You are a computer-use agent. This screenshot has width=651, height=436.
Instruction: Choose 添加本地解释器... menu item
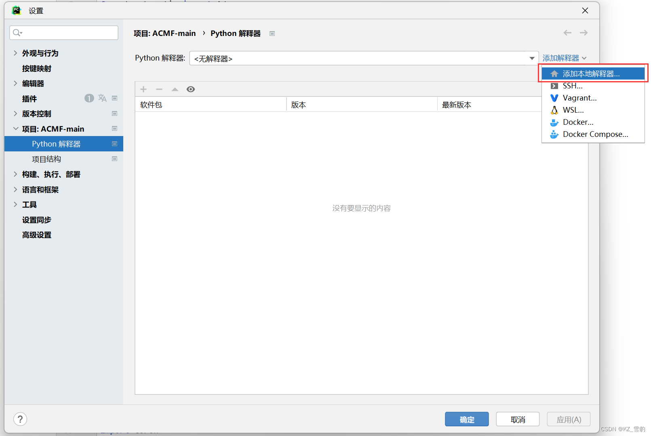tap(593, 74)
